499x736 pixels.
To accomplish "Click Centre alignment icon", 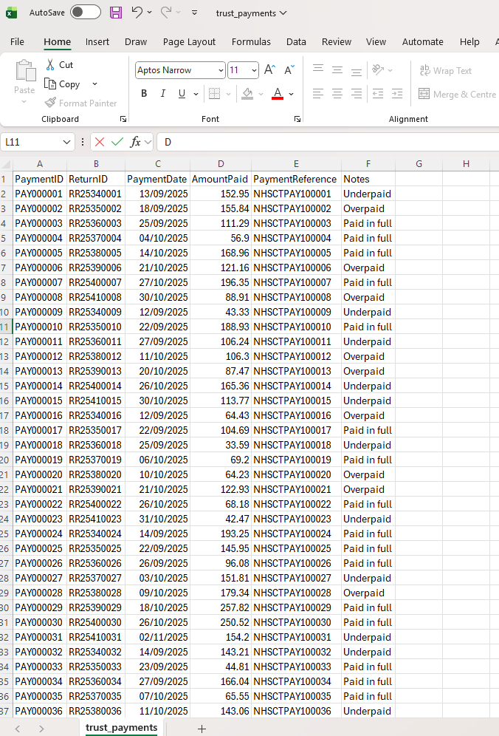I will (337, 93).
